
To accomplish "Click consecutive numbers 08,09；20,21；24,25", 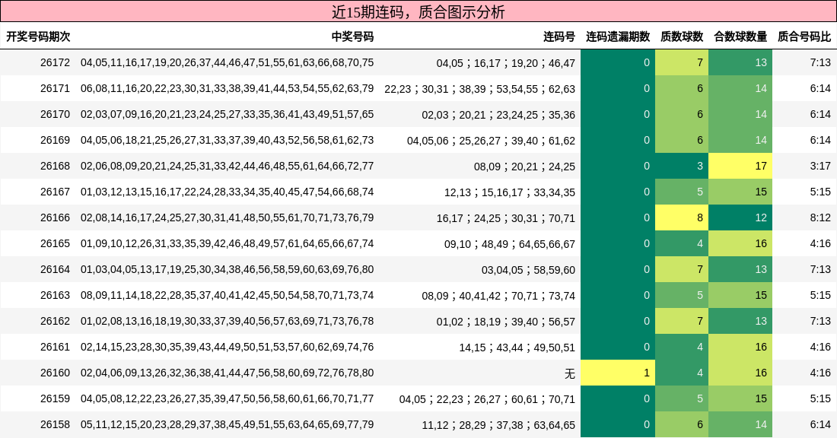I will [524, 167].
